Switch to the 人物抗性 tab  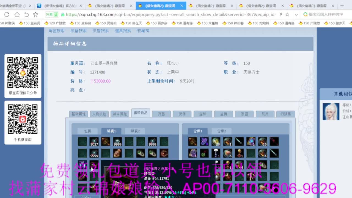click(99, 114)
